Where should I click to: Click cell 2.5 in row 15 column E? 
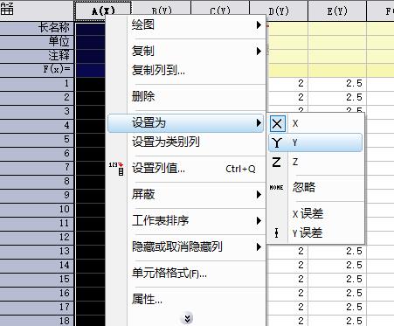click(337, 280)
